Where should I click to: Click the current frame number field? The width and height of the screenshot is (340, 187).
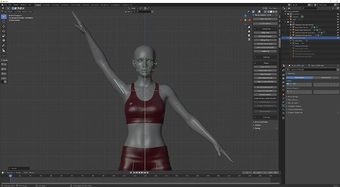click(x=247, y=173)
